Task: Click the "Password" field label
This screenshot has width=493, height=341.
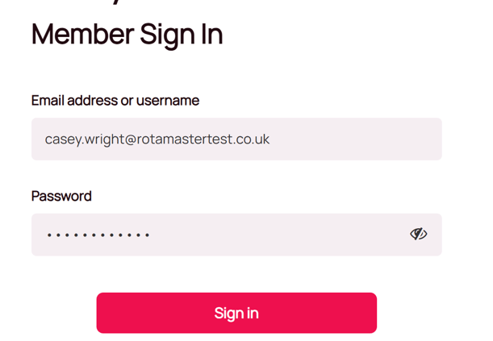Action: 61,196
